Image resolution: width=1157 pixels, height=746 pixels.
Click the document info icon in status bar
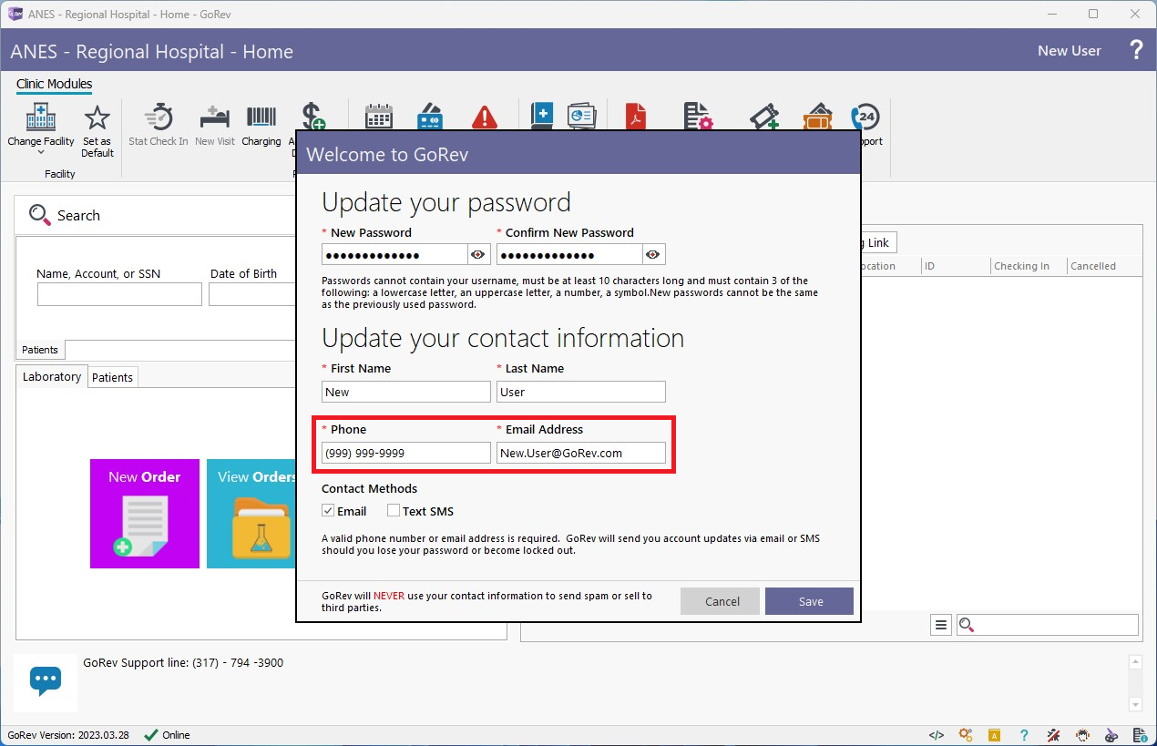tap(1141, 735)
